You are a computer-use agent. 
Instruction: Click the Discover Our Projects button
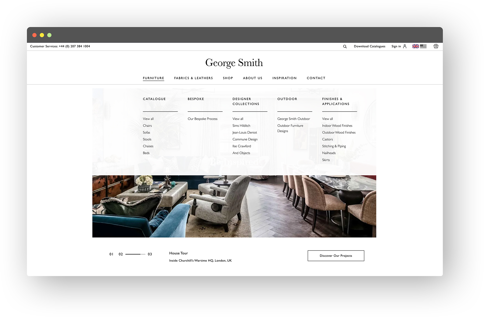click(x=336, y=256)
